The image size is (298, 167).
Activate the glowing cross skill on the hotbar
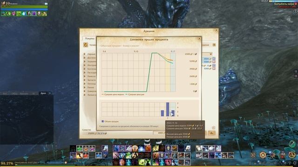pos(135,148)
